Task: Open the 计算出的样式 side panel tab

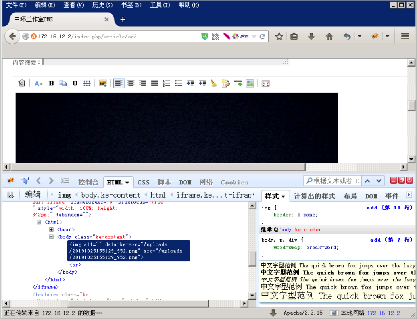Action: coord(314,196)
